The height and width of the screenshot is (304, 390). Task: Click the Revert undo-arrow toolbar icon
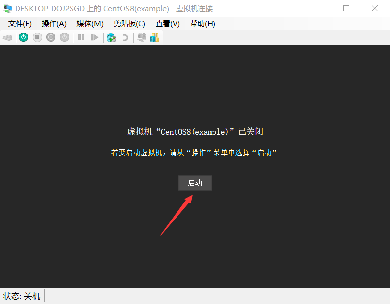click(125, 37)
